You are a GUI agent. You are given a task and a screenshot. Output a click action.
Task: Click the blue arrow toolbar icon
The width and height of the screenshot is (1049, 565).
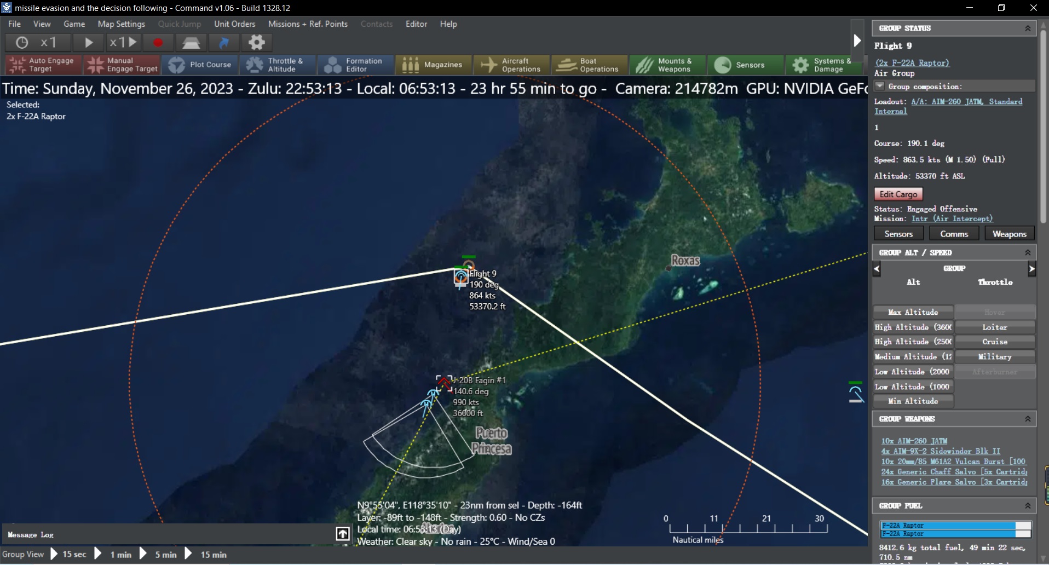[224, 42]
